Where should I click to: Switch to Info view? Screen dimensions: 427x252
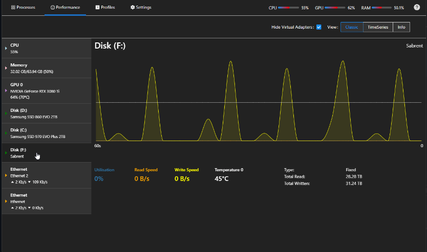pos(401,27)
